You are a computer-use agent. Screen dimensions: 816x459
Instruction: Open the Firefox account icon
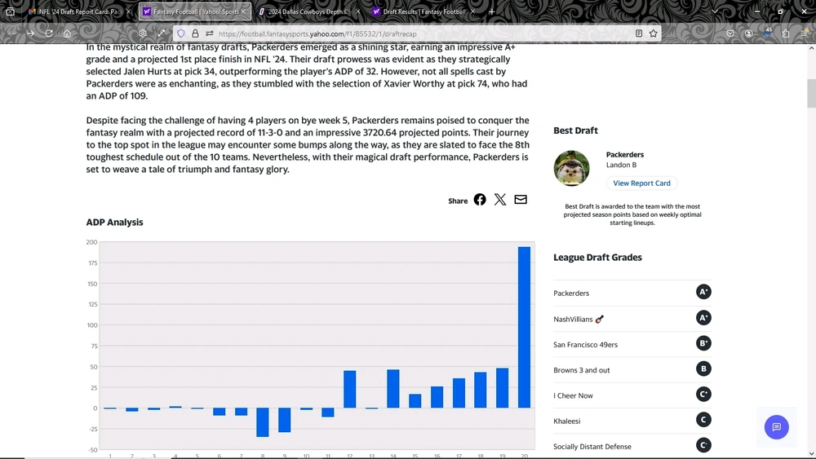748,33
